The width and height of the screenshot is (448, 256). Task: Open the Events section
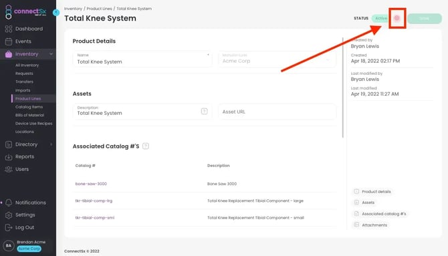coord(23,41)
